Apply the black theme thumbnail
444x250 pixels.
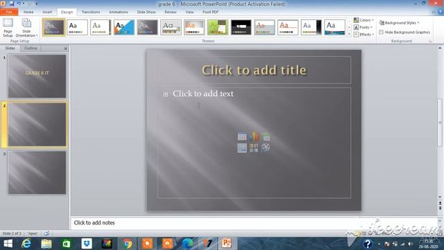(241, 27)
